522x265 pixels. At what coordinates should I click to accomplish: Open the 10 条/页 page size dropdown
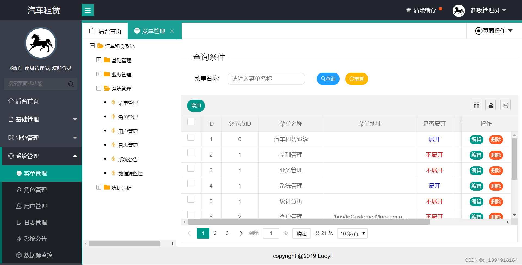pos(352,233)
